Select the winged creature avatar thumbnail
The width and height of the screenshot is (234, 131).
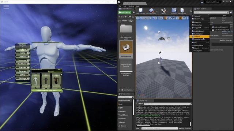(56, 80)
